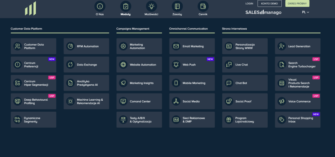Viewport: 335px width, 157px height.
Task: Click the Testy A/B/X icon
Action: 123,120
